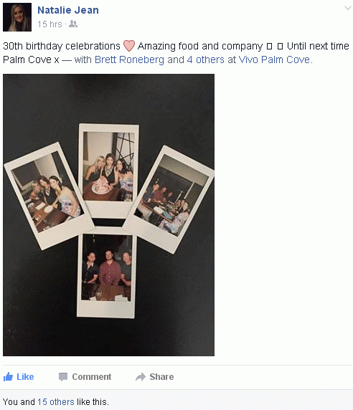353x410 pixels.
Task: Click the top polaroid with birthday cake
Action: [108, 171]
